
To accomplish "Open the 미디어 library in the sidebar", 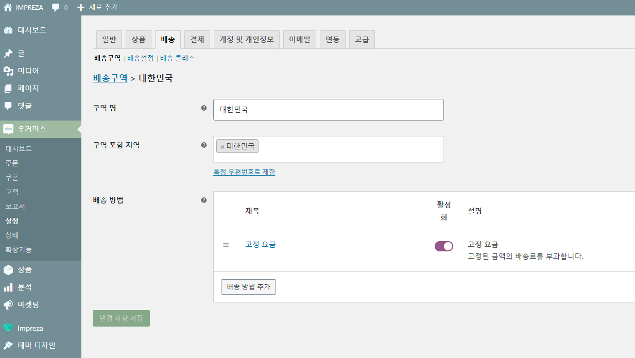I will (x=29, y=71).
